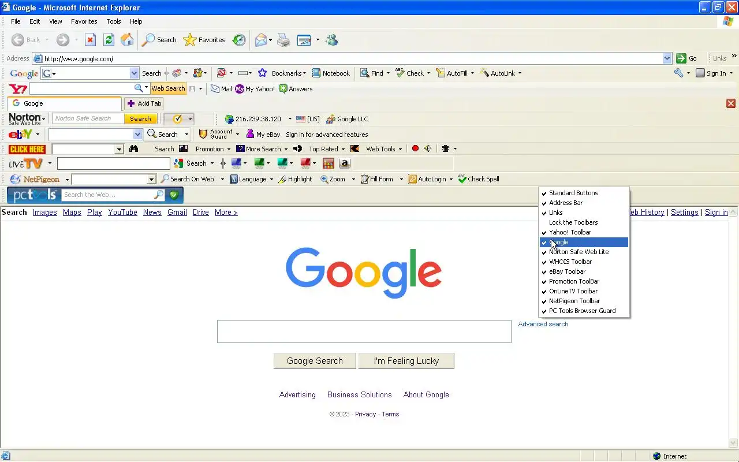Click the Messenger people icon

[331, 40]
